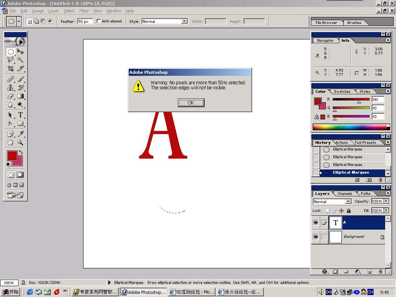Open the File Browser palette tab
Image resolution: width=396 pixels, height=297 pixels.
(x=326, y=22)
